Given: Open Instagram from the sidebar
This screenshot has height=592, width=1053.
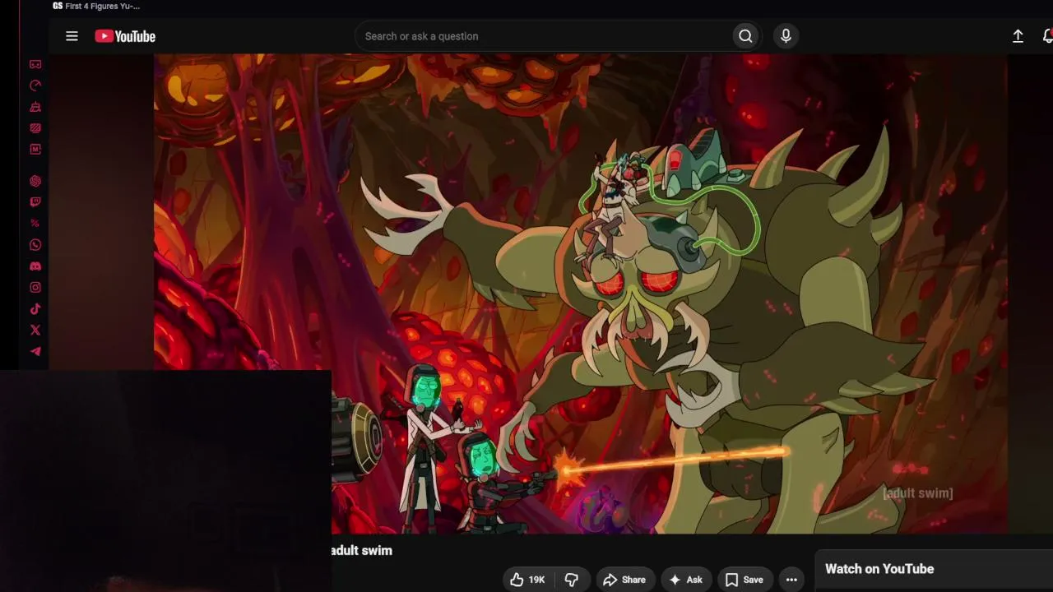Looking at the screenshot, I should click(35, 288).
